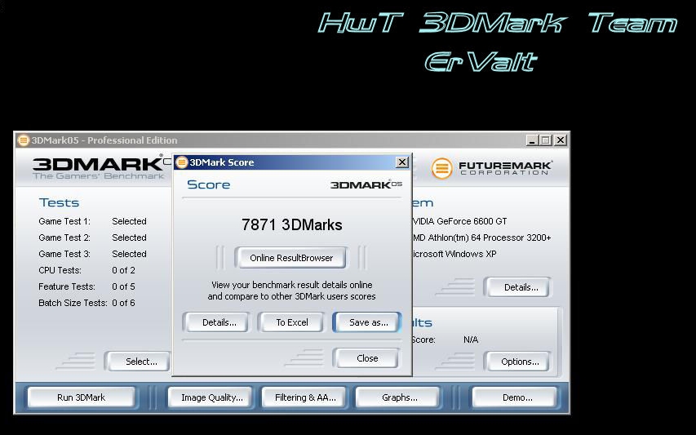Open the Online ResultBrowser

291,258
